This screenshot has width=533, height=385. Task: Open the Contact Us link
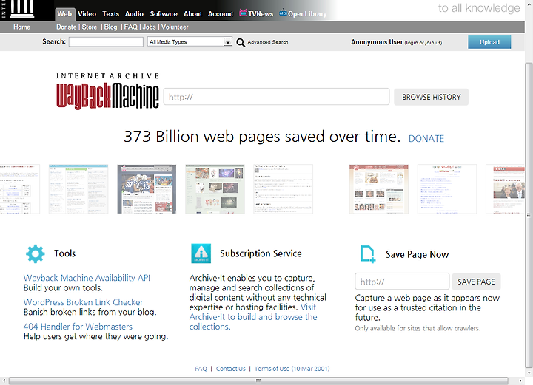coord(230,369)
